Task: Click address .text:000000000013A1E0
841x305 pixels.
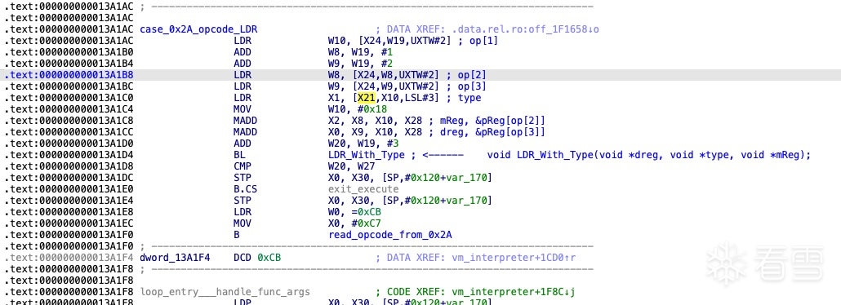Action: click(x=69, y=189)
